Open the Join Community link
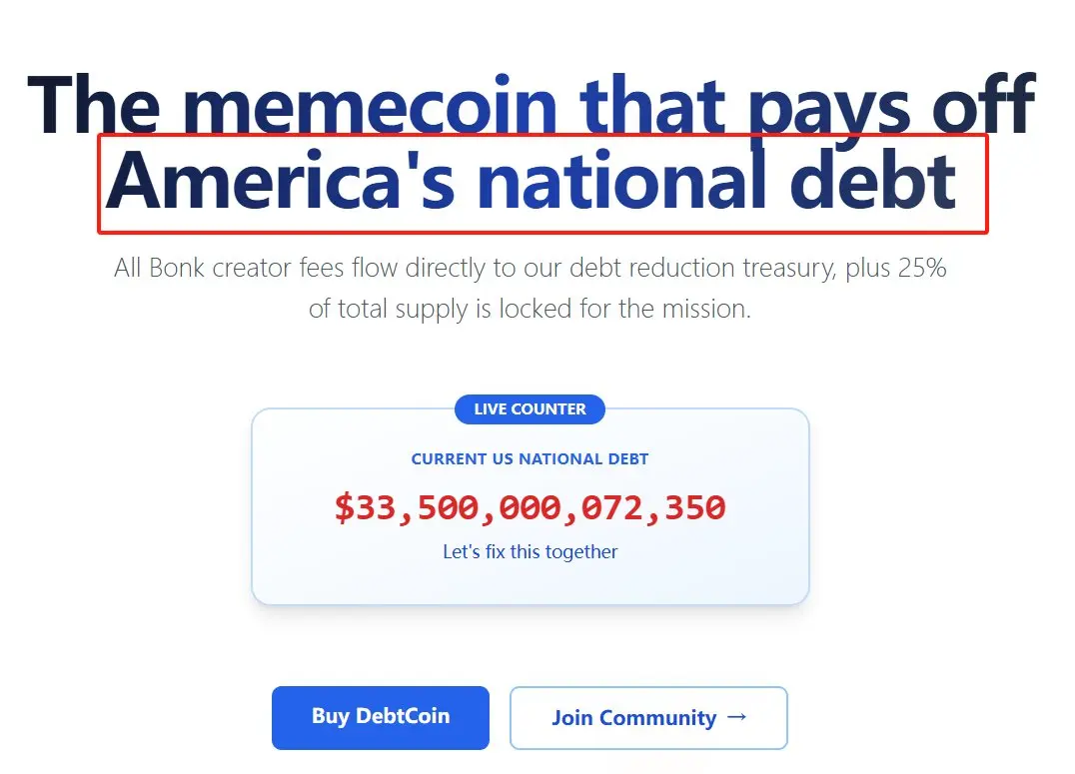 pos(648,718)
